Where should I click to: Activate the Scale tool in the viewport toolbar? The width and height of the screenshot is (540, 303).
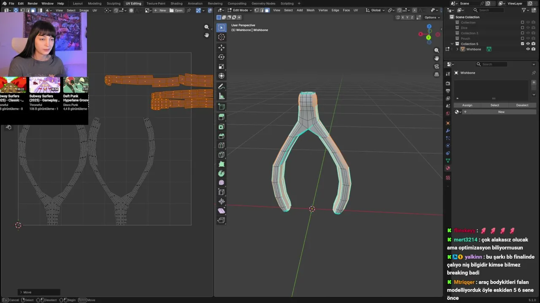221,66
